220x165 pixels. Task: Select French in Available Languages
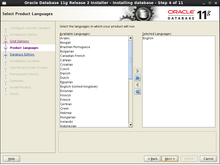pyautogui.click(x=94, y=100)
